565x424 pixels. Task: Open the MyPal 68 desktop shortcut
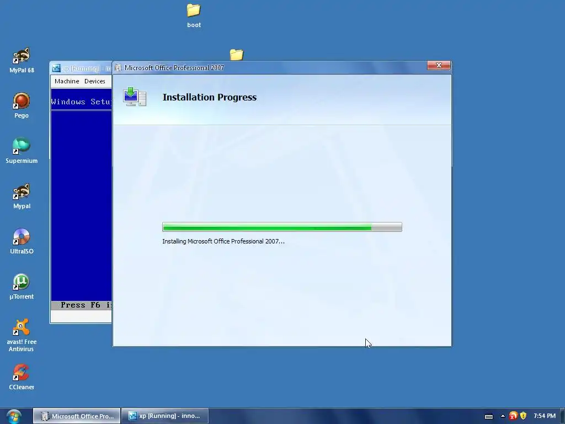click(x=22, y=60)
